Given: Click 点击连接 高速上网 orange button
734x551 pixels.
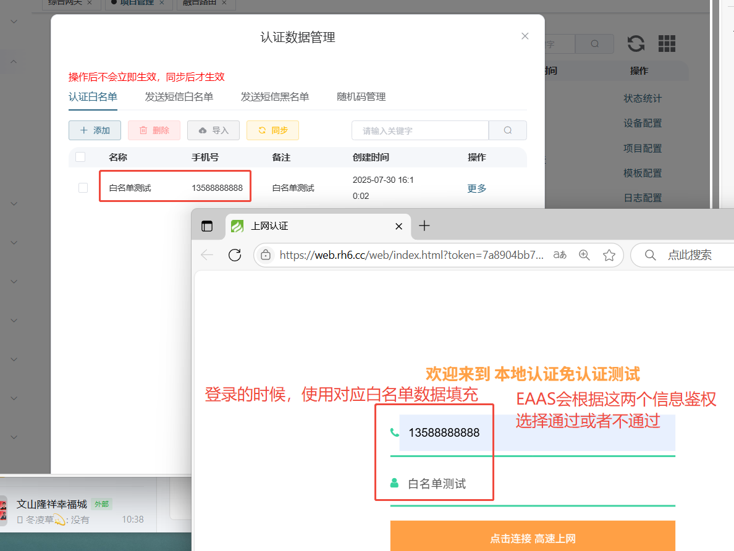Looking at the screenshot, I should point(532,538).
